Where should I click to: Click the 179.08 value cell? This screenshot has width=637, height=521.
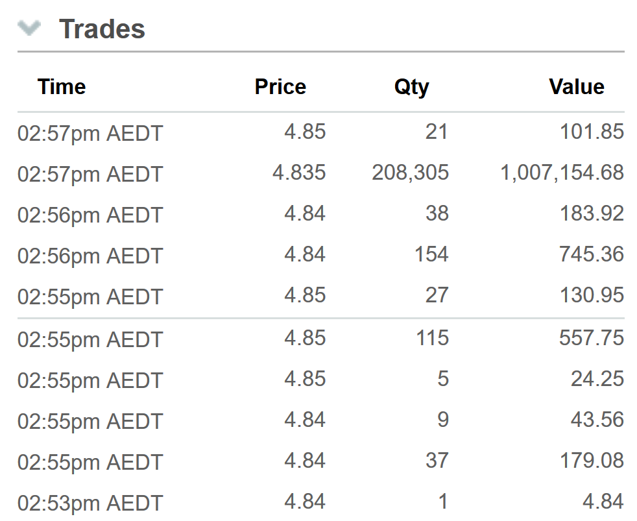592,461
